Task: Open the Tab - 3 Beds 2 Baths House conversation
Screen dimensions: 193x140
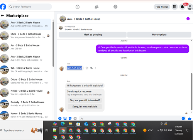Action: click(x=25, y=70)
